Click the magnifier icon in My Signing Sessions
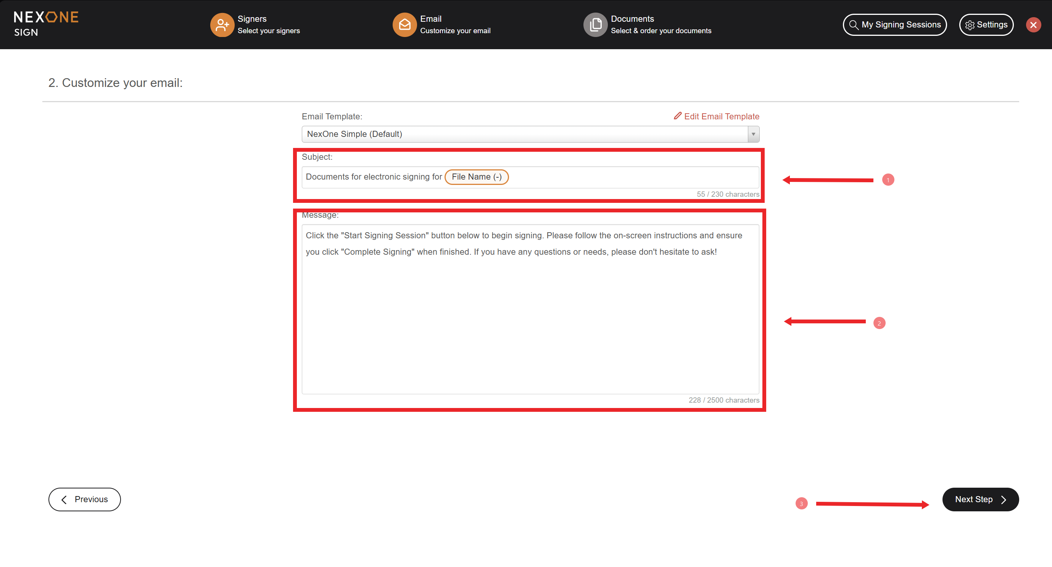The image size is (1052, 567). pos(854,25)
